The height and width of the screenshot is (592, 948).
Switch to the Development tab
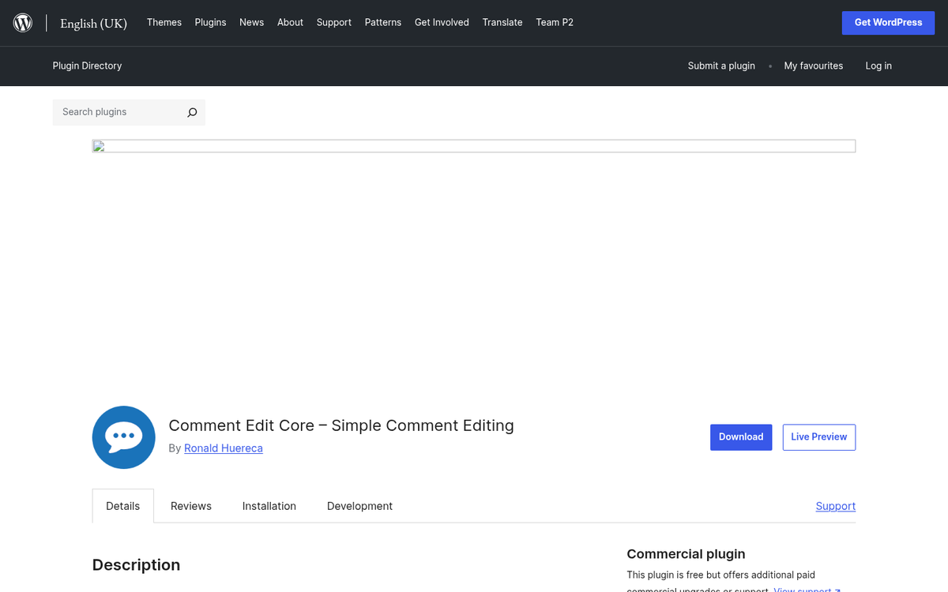(359, 505)
